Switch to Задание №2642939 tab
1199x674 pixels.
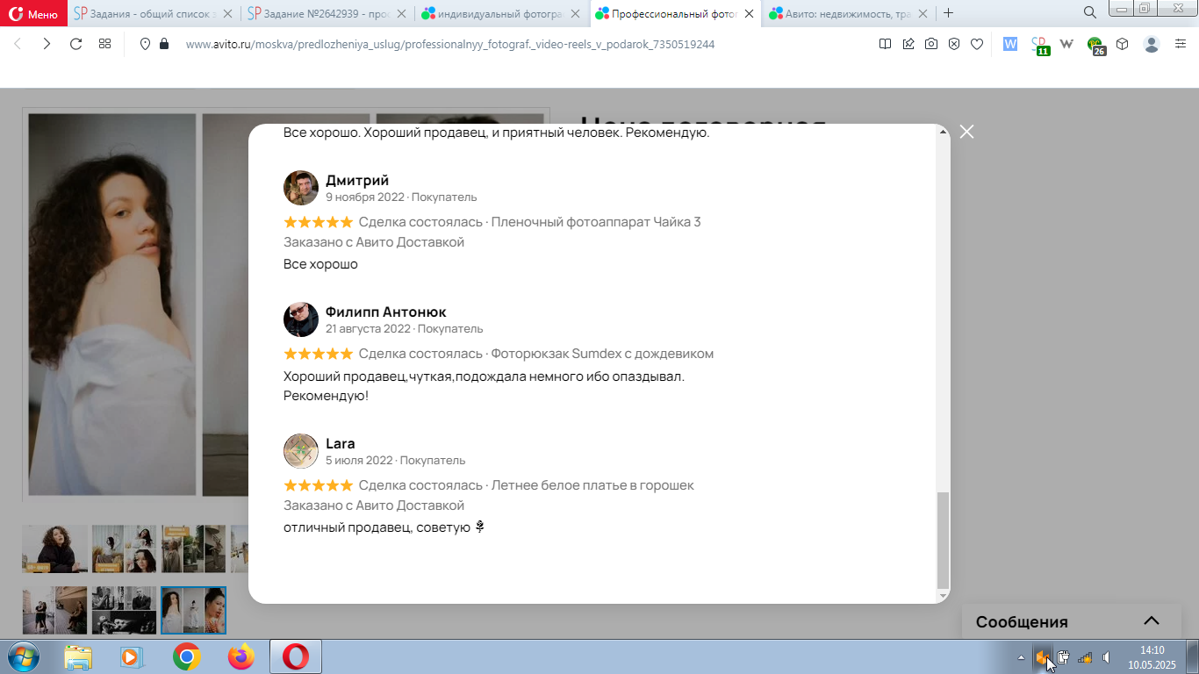(327, 13)
